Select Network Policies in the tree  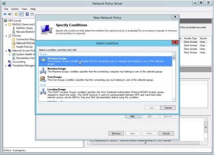[x=25, y=43]
